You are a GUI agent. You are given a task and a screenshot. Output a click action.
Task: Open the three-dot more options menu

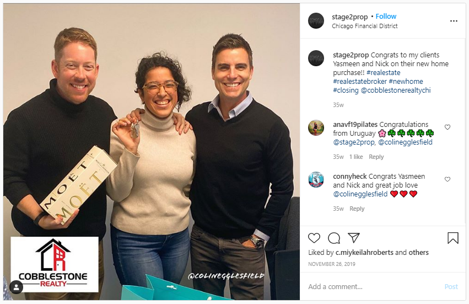(454, 21)
